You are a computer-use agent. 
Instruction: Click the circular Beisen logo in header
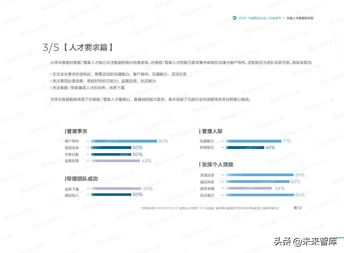coord(234,18)
